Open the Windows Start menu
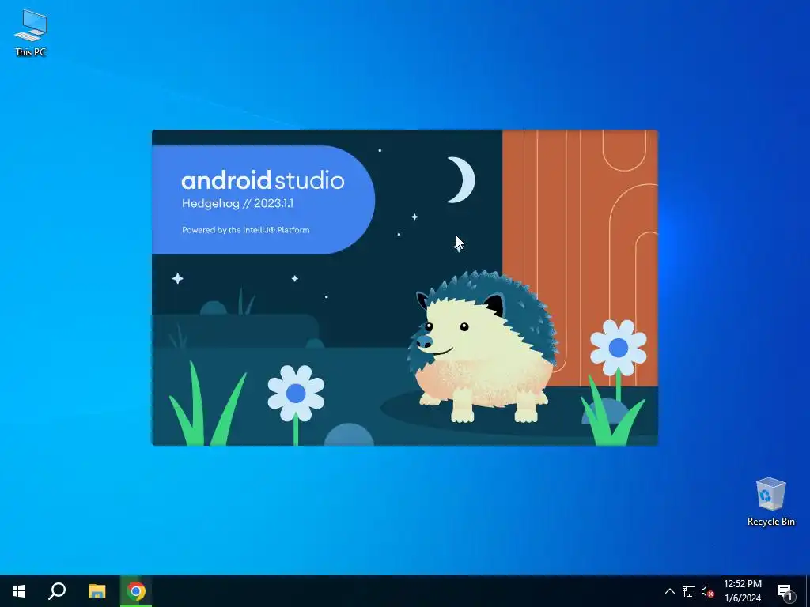Viewport: 810px width, 607px height. pos(19,591)
